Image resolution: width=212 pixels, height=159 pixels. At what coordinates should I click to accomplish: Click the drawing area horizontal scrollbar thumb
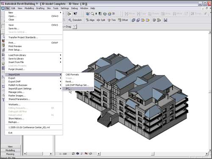[153, 154]
